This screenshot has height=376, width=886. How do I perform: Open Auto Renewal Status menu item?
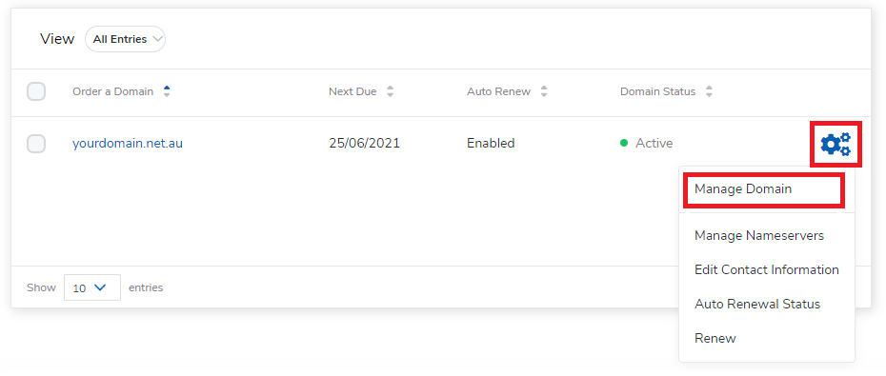pyautogui.click(x=757, y=305)
